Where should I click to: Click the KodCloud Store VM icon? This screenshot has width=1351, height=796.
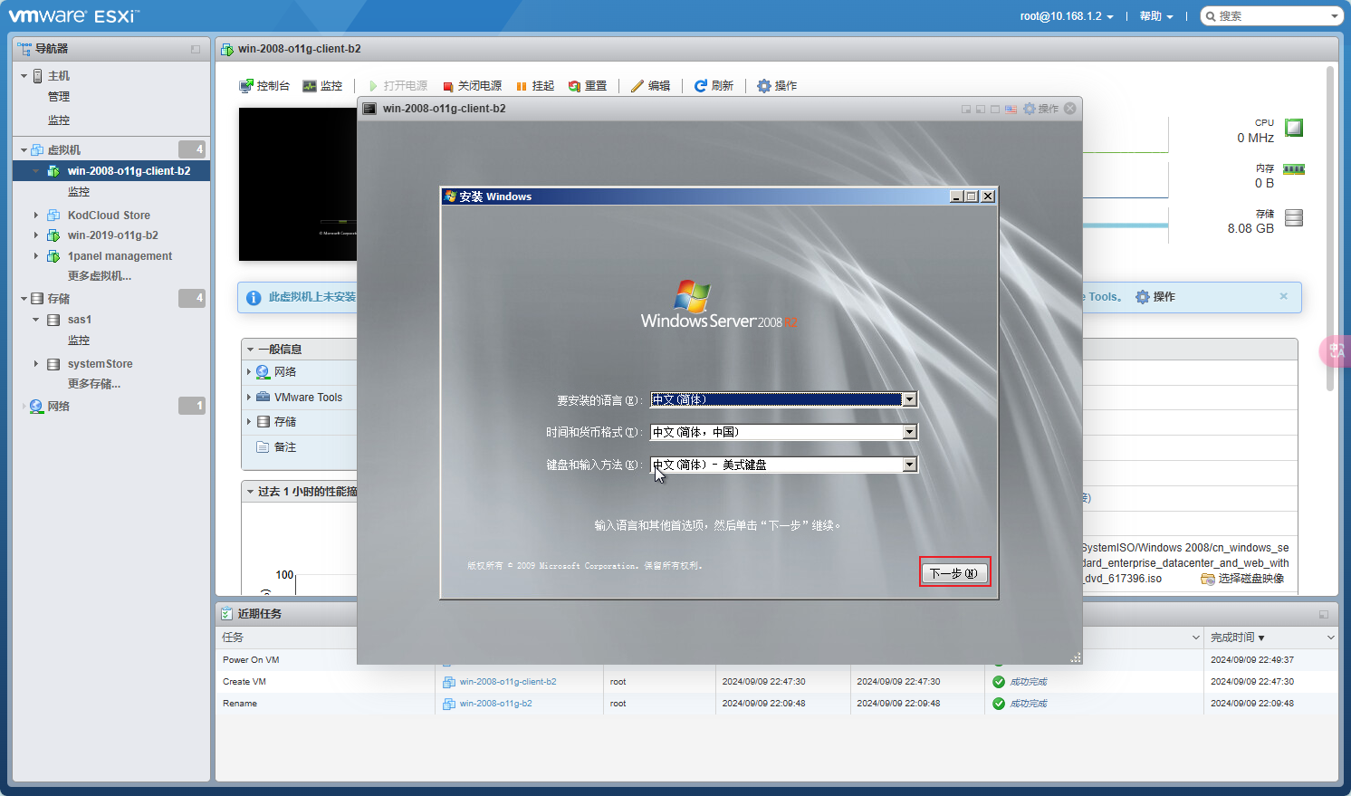tap(53, 216)
